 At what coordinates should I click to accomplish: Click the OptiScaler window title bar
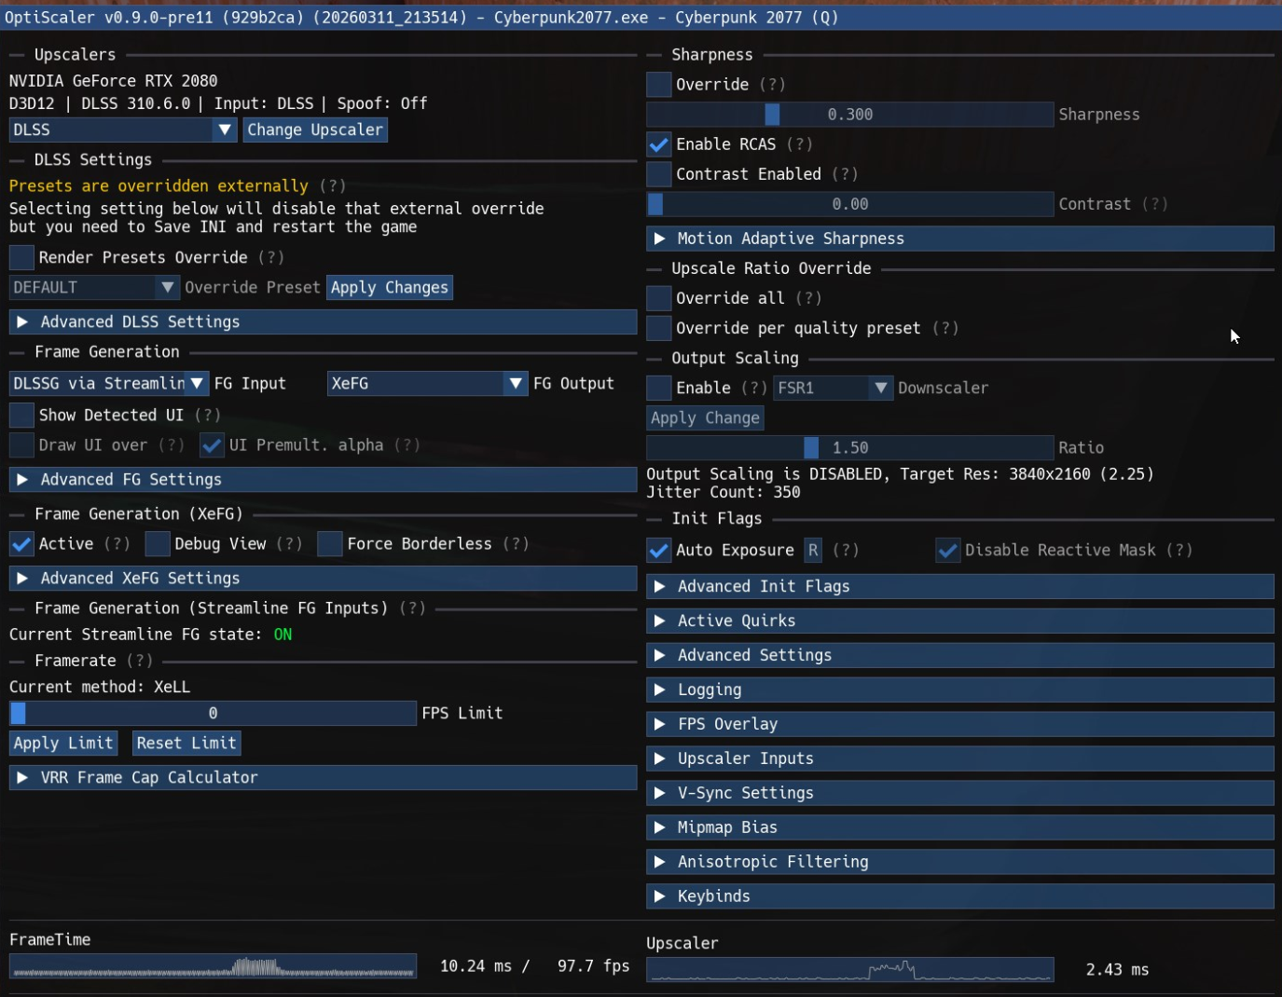click(x=641, y=18)
